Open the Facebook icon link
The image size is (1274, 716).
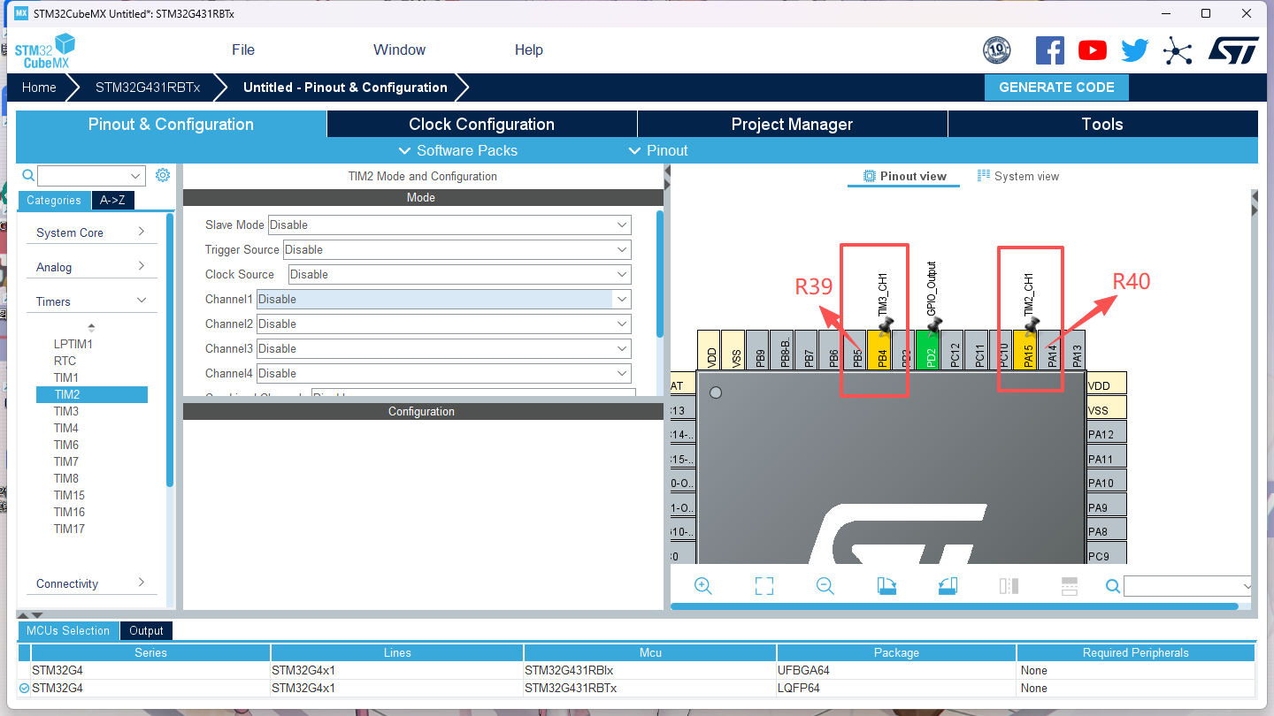(1049, 50)
